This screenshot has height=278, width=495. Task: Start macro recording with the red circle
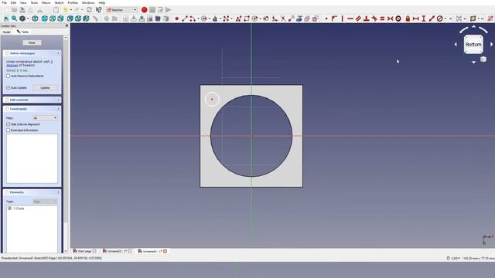145,10
